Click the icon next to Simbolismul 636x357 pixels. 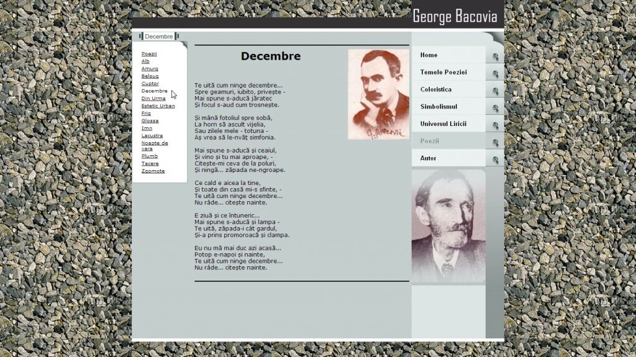pyautogui.click(x=495, y=108)
